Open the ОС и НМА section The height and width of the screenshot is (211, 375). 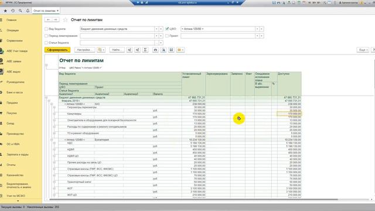tap(13, 144)
